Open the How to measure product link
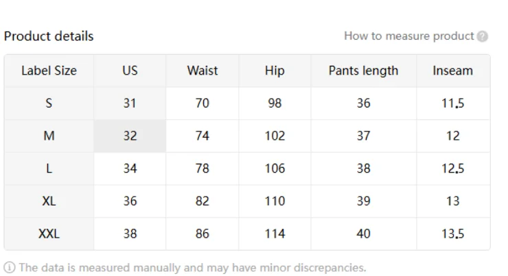Screen dimensions: 508x276 (x=408, y=36)
